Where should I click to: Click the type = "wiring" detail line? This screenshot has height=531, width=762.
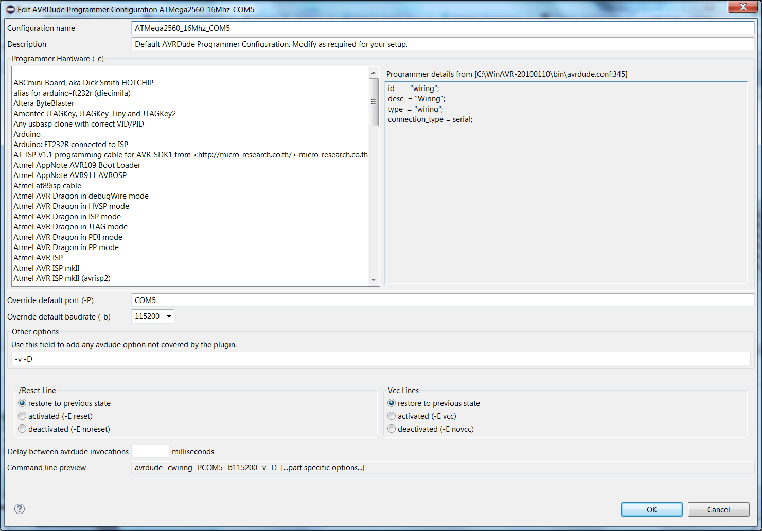coord(416,109)
